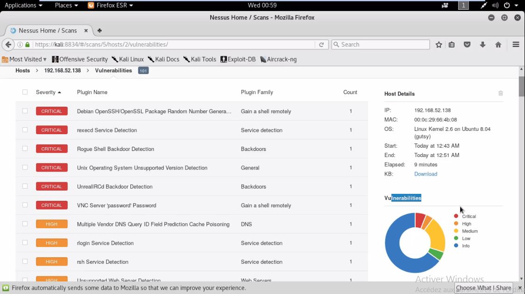525x294 pixels.
Task: Select the Vulnerabilities breadcrumb tab
Action: (114, 70)
